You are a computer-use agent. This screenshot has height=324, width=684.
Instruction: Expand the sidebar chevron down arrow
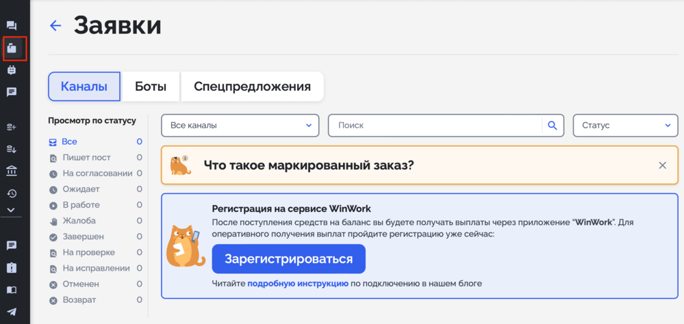tap(12, 210)
